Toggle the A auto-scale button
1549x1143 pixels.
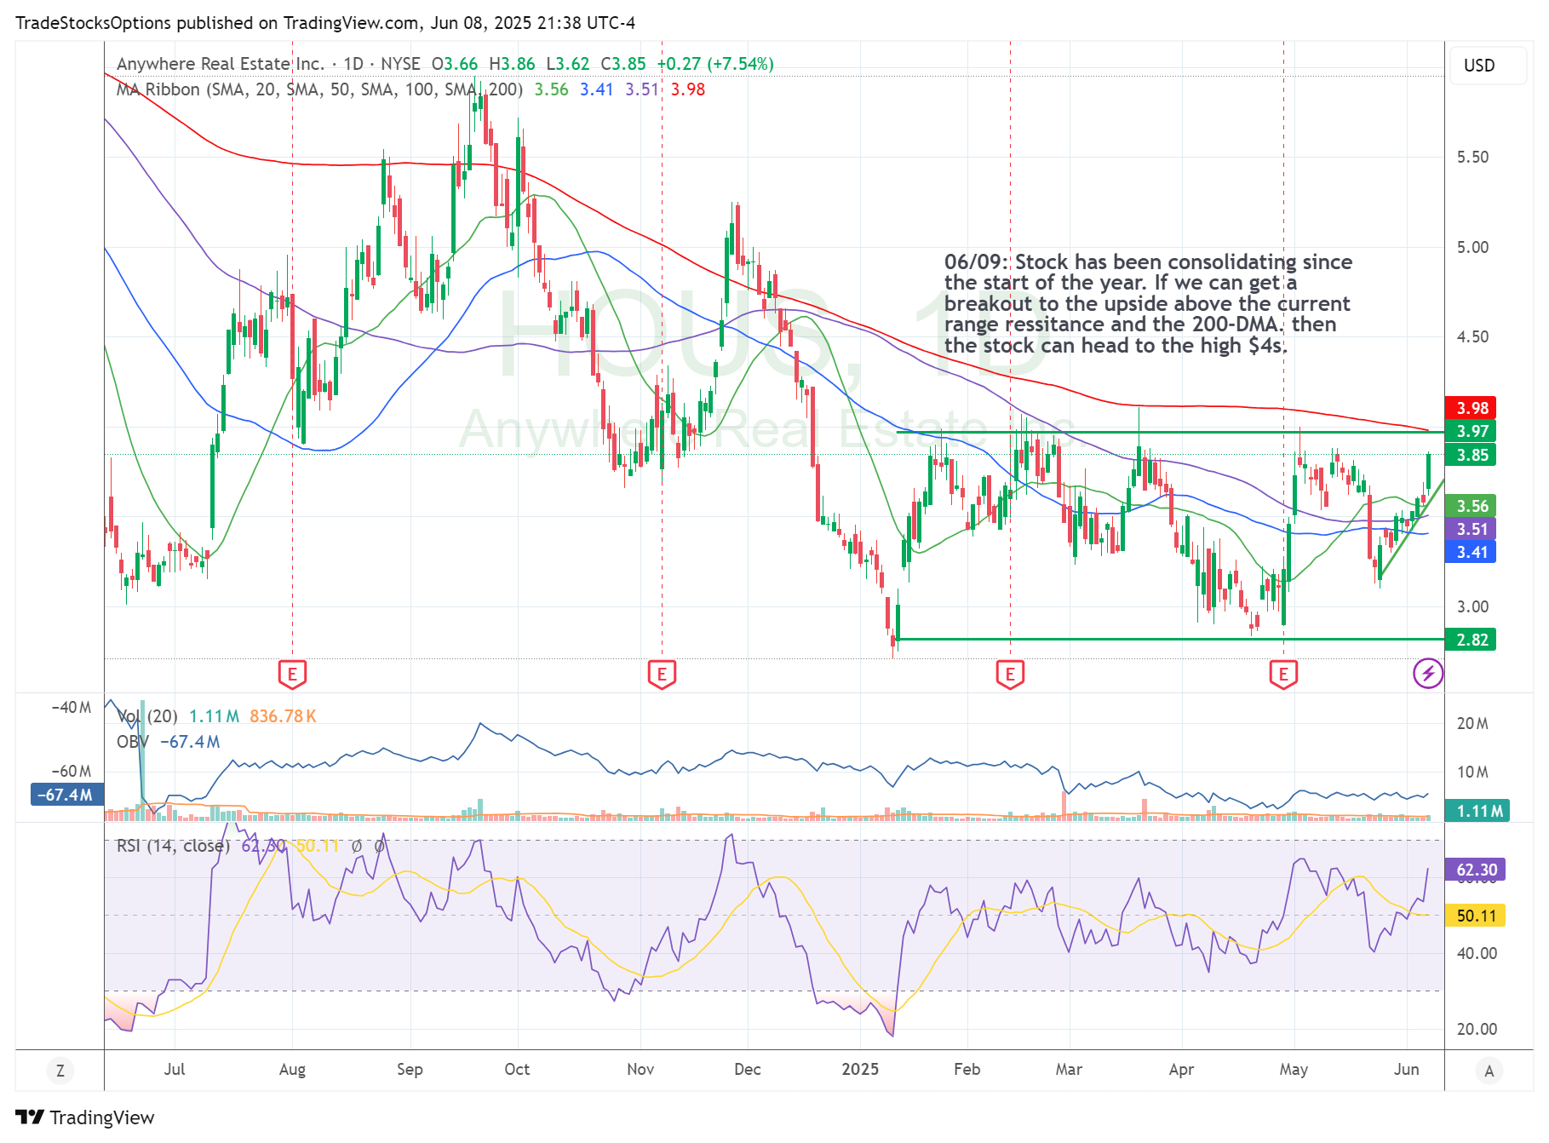[1489, 1071]
